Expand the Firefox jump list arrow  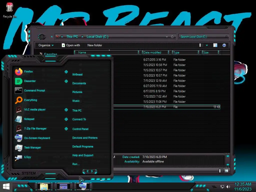[x=66, y=72]
